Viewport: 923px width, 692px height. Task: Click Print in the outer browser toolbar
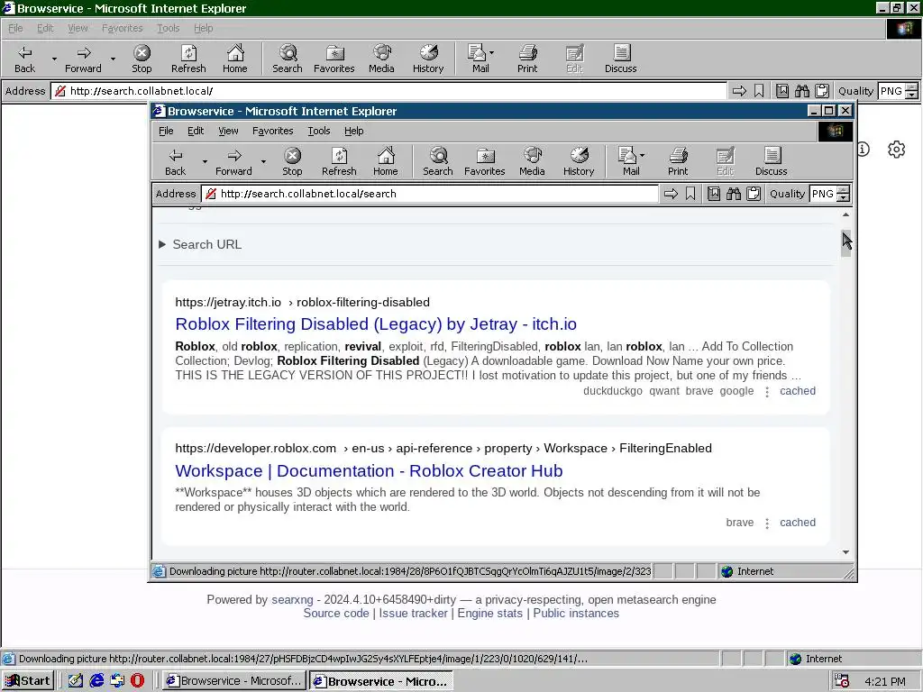(x=527, y=59)
